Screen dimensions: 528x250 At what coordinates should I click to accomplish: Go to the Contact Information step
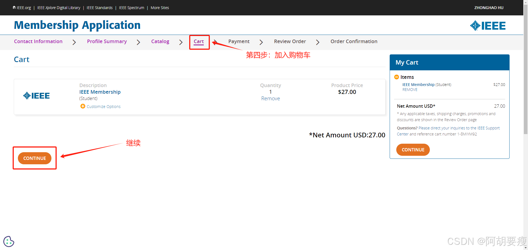coord(38,41)
